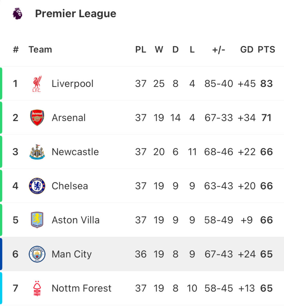Select Chelsea team name
This screenshot has width=284, height=308.
[x=70, y=186]
